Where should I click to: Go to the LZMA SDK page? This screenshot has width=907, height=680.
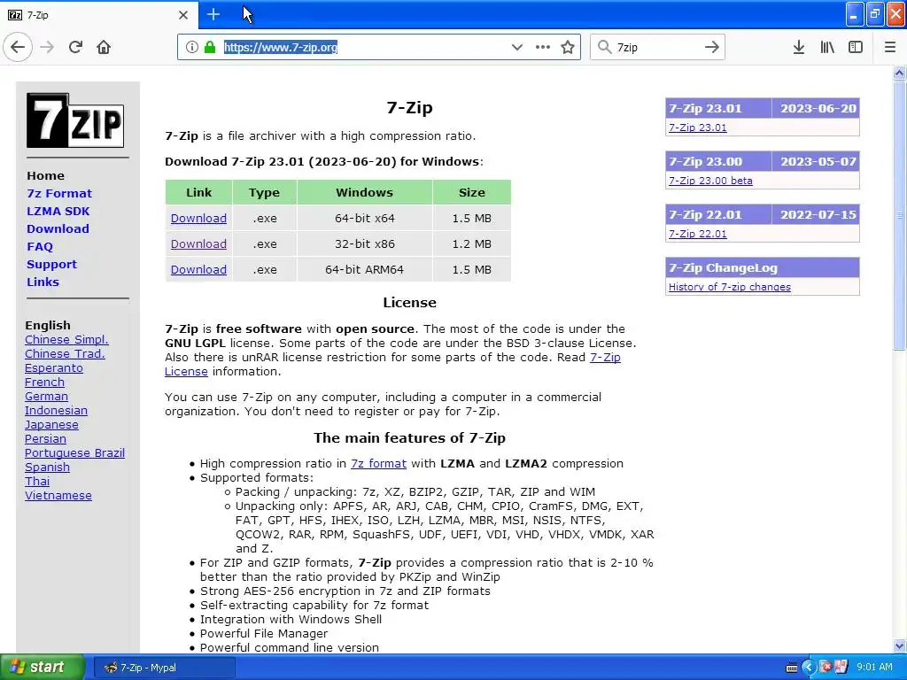pos(58,211)
